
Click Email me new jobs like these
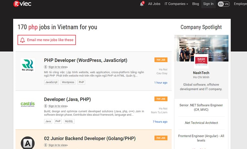coord(46,40)
